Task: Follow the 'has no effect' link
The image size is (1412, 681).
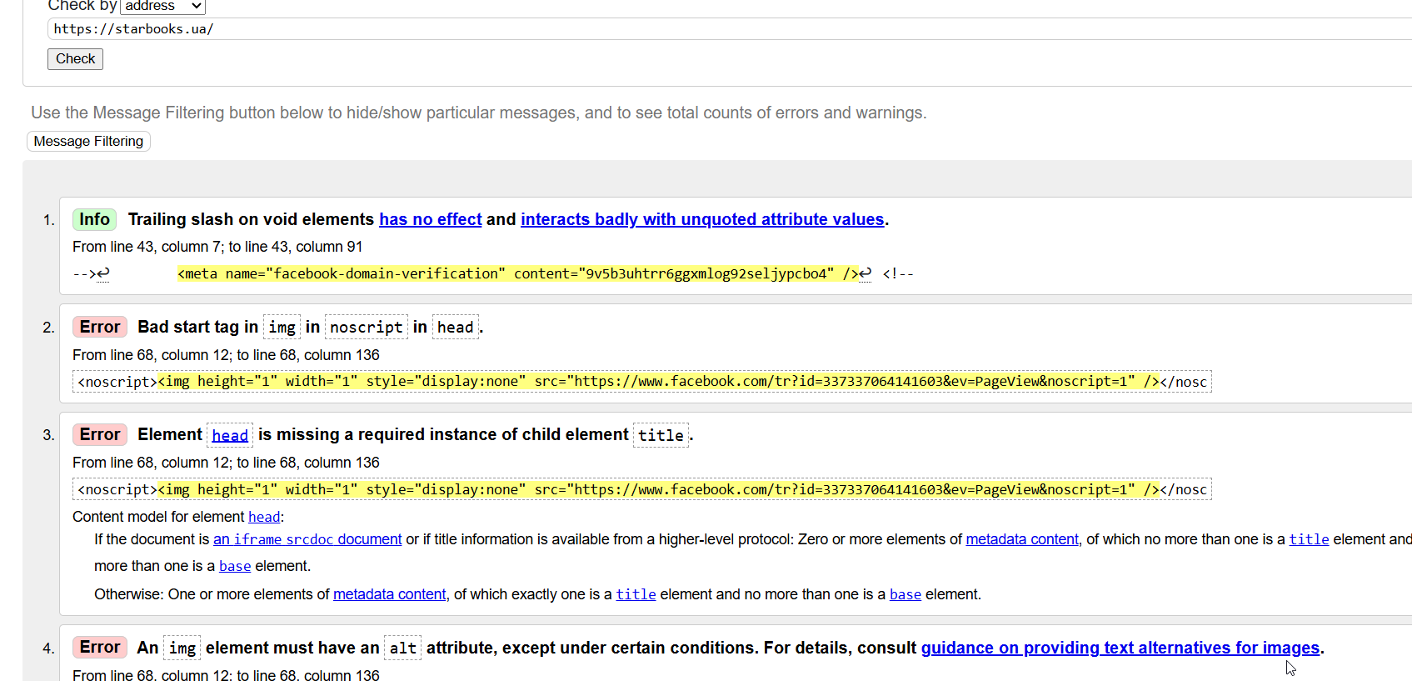Action: pyautogui.click(x=430, y=219)
